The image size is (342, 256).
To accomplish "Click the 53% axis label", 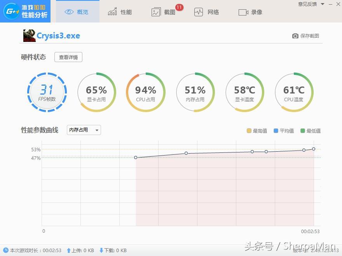I will [36, 150].
